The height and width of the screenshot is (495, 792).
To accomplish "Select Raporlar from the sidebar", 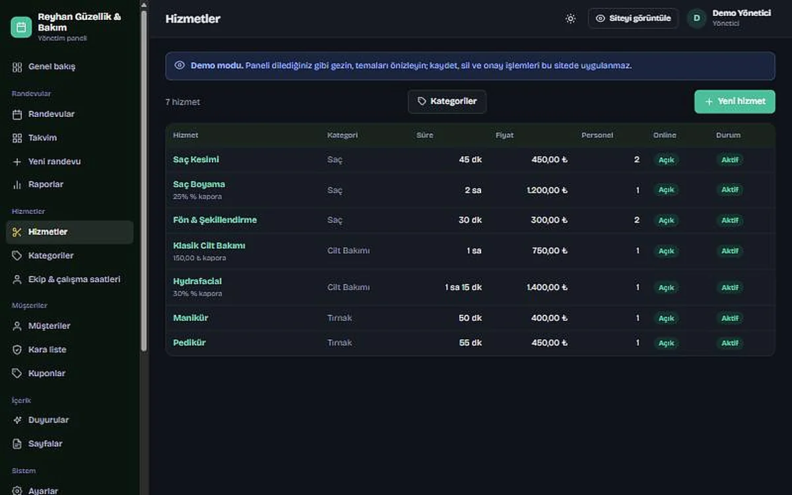I will (70, 185).
